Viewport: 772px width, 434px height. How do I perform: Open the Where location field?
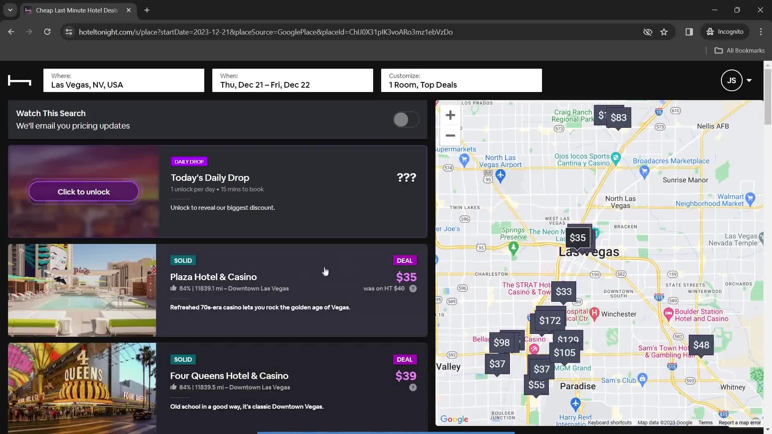pyautogui.click(x=124, y=80)
